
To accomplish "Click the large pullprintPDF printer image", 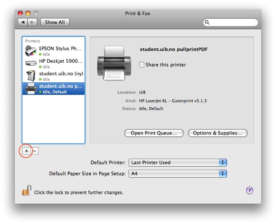I will (x=114, y=62).
